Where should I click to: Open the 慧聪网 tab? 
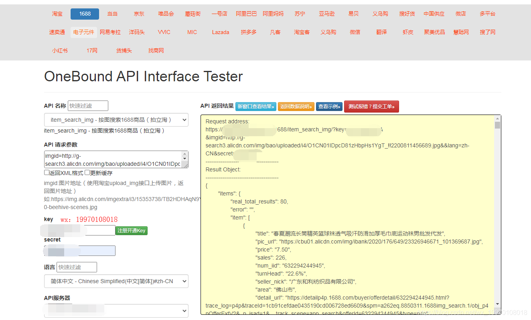tap(461, 32)
